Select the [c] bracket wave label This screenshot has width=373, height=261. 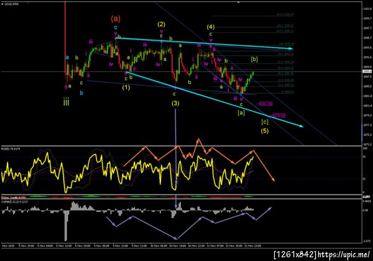[265, 122]
